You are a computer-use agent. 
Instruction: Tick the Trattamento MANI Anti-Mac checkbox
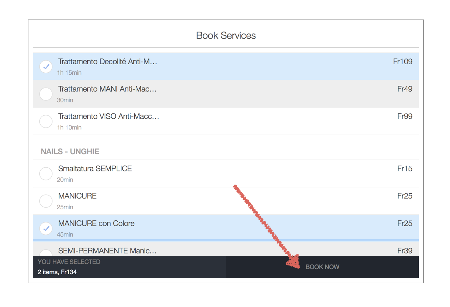point(46,94)
